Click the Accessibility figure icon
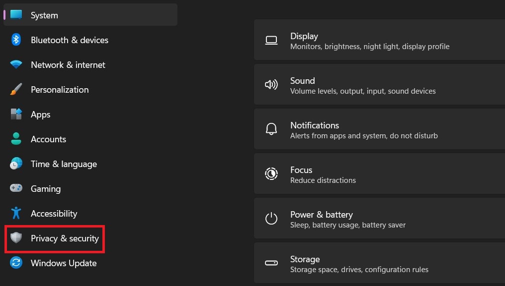 coord(16,214)
